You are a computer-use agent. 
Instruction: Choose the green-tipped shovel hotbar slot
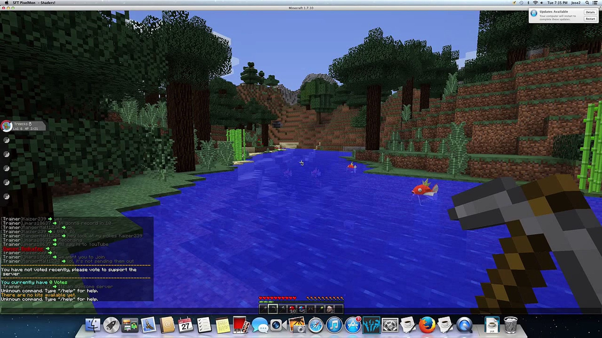(x=320, y=309)
